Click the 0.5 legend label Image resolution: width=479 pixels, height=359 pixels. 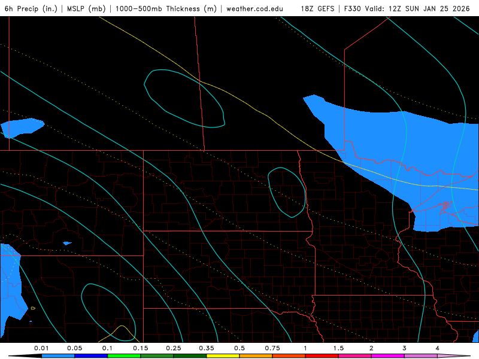coord(239,348)
